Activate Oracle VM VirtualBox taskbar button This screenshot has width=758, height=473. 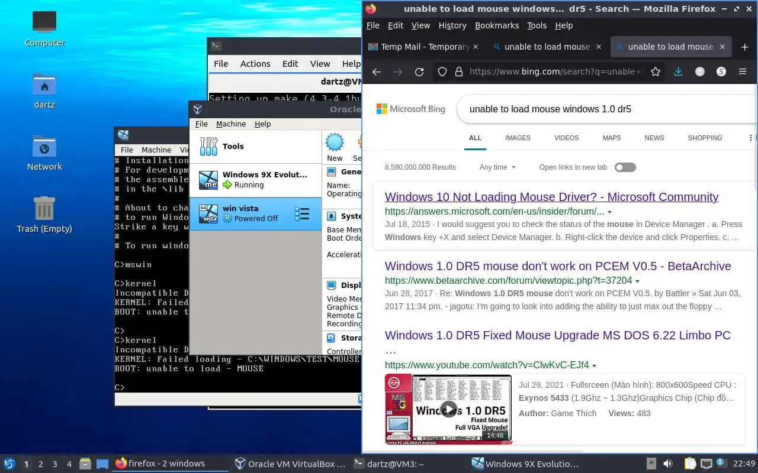point(290,464)
